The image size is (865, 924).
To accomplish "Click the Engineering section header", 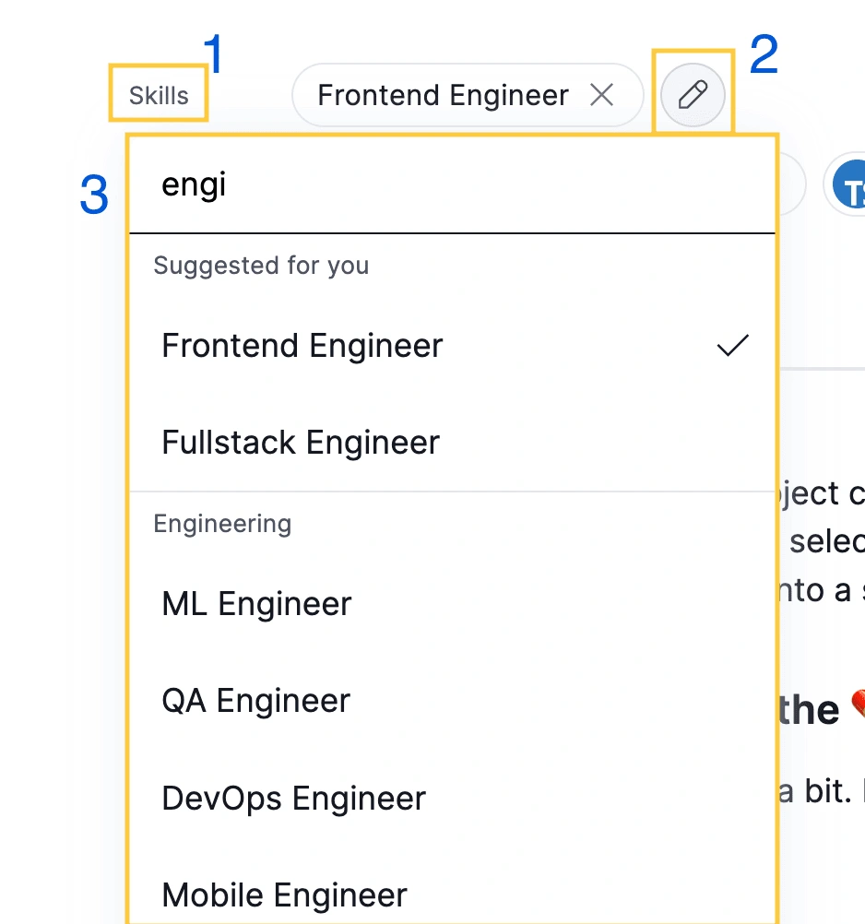I will click(222, 523).
